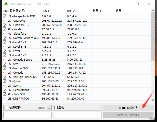Image resolution: width=157 pixels, height=122 pixels.
Task: Click the 216.146.35.35 address cell
Action: click(x=51, y=64)
